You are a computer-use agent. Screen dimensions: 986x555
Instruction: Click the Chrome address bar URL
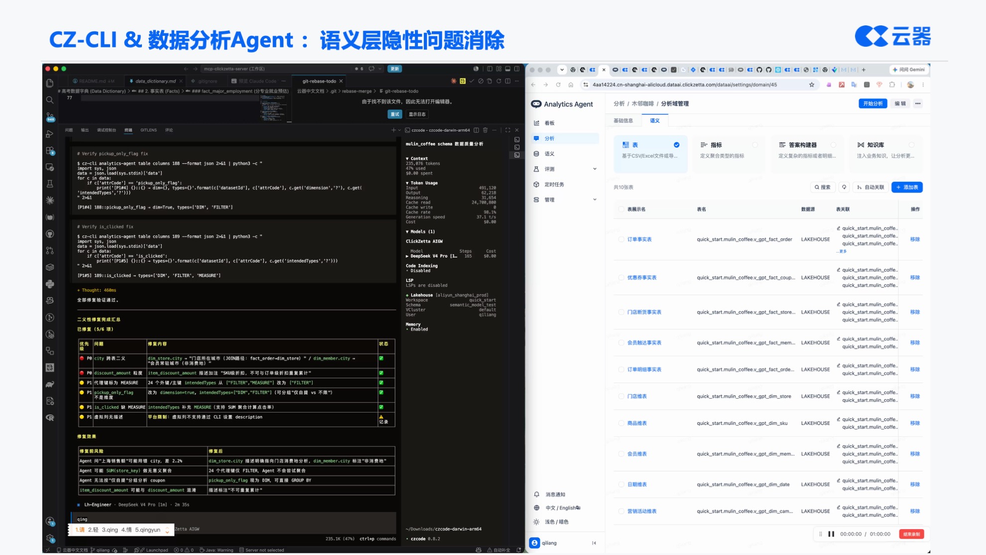coord(685,85)
